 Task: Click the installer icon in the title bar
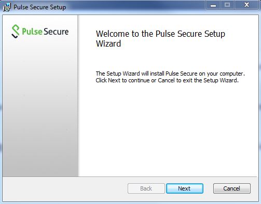click(7, 7)
